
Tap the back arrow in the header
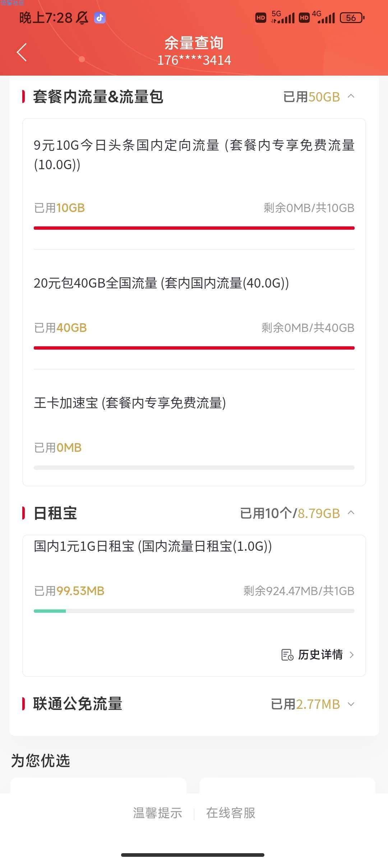click(22, 52)
